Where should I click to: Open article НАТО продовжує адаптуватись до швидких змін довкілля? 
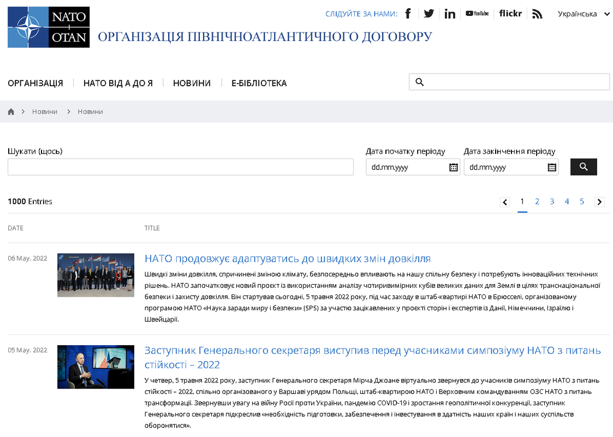(x=287, y=258)
